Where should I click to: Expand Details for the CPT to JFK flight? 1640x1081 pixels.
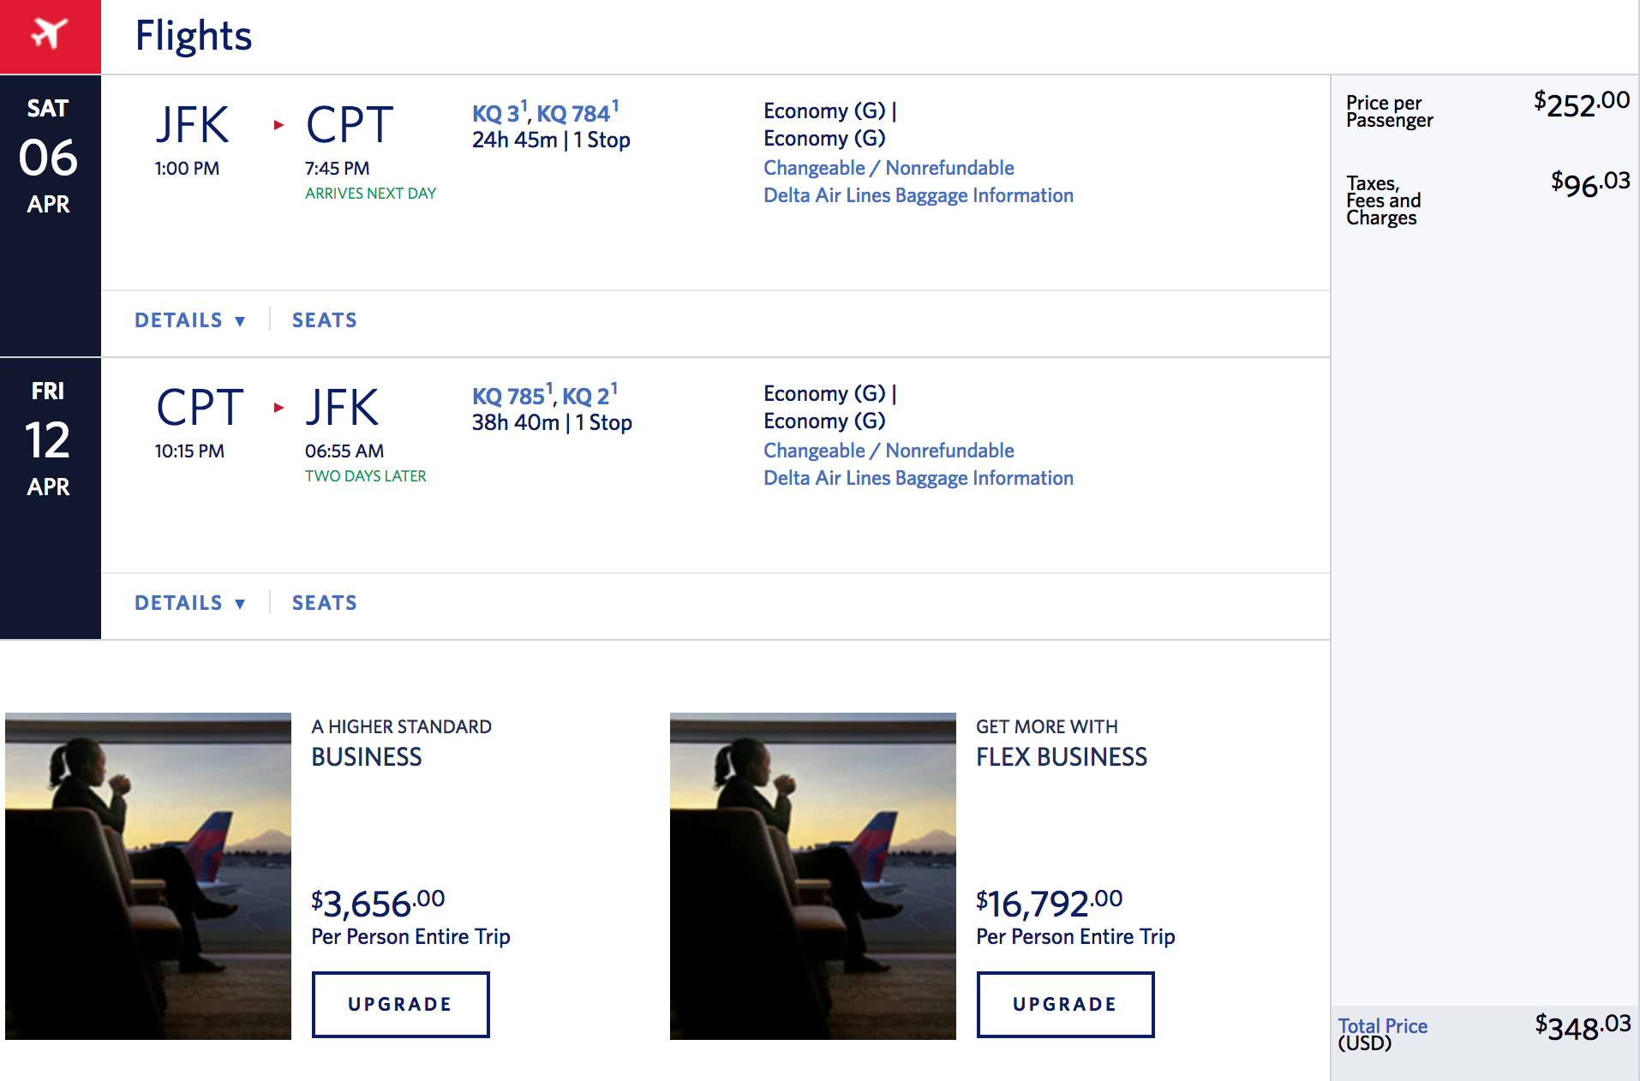pyautogui.click(x=189, y=603)
